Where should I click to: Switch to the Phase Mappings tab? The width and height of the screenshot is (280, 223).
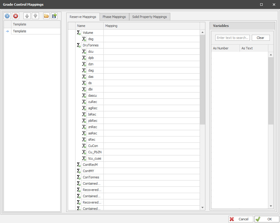click(114, 17)
